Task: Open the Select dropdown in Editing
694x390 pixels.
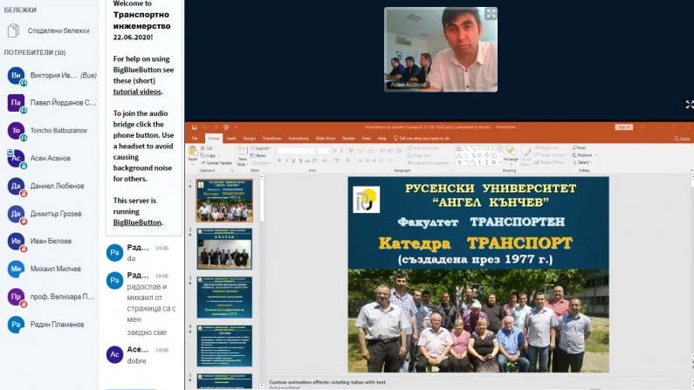Action: 581,162
